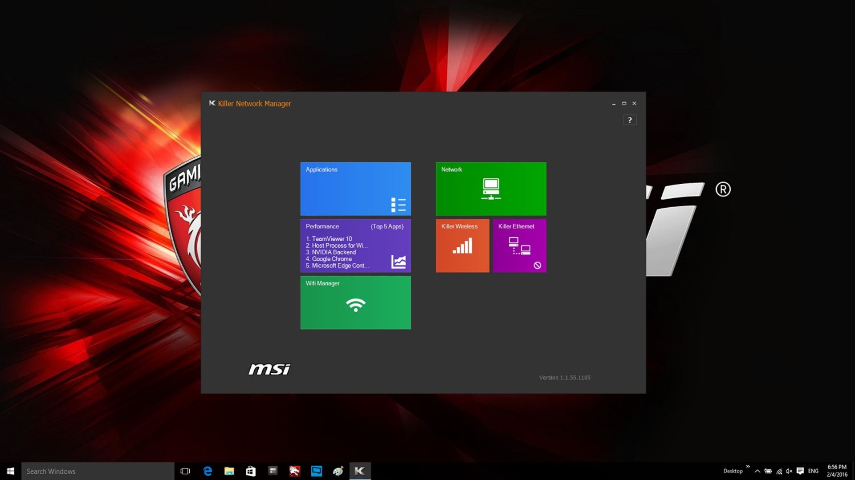The width and height of the screenshot is (855, 480).
Task: Open File Explorer from the taskbar
Action: click(229, 471)
